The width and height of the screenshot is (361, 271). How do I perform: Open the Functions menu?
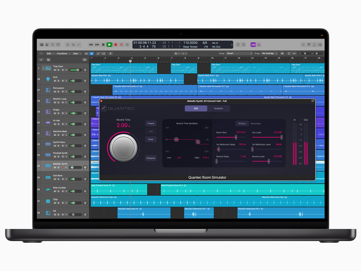tap(63, 53)
